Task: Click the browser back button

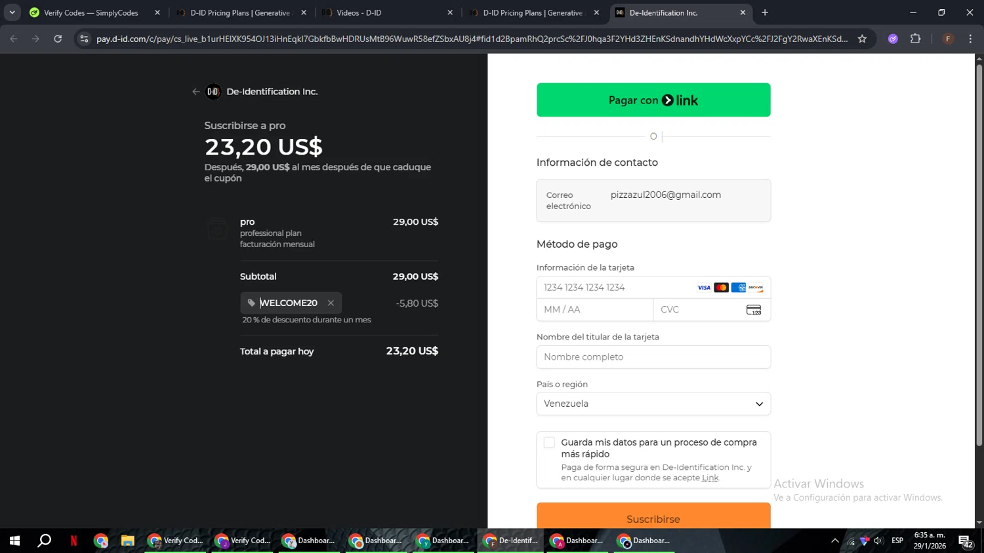Action: tap(14, 39)
